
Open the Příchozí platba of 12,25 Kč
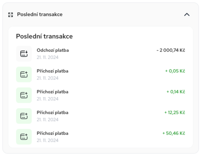[x=101, y=116]
